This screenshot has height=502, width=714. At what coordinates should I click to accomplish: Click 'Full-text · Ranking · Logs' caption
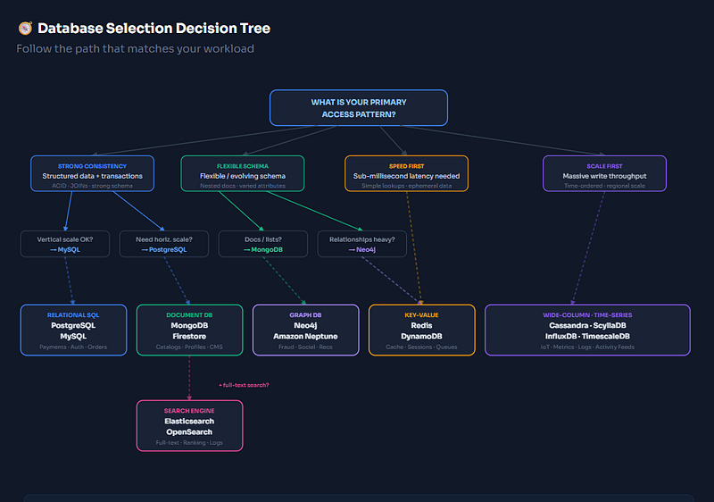(189, 443)
